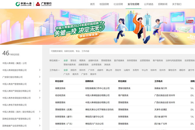Select 中国人寿电子商务有限公司 in sidebar
This screenshot has width=195, height=130.
pyautogui.click(x=15, y=105)
